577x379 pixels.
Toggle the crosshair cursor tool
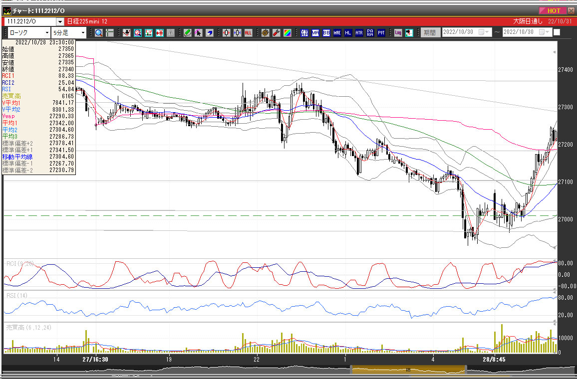(110, 33)
